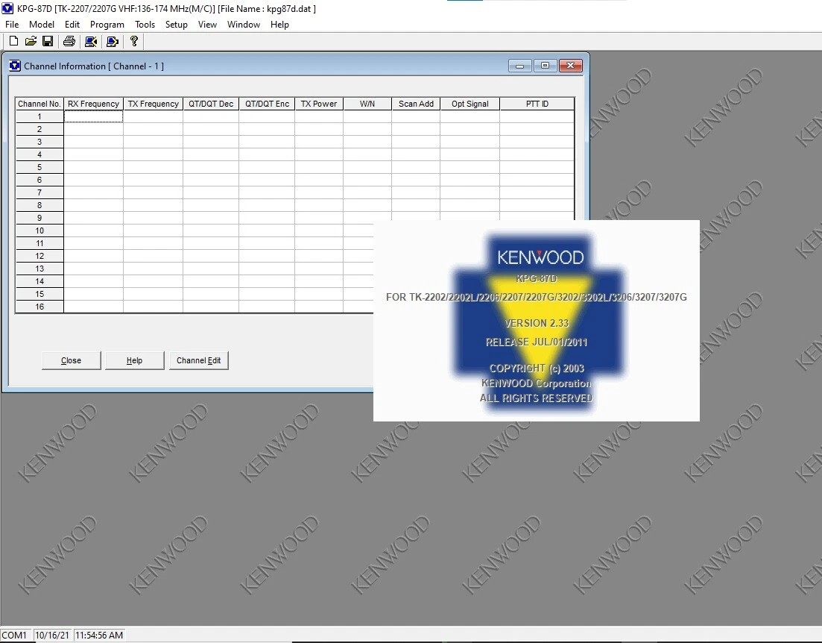Viewport: 822px width, 643px height.
Task: Create a new file using toolbar icon
Action: (13, 41)
